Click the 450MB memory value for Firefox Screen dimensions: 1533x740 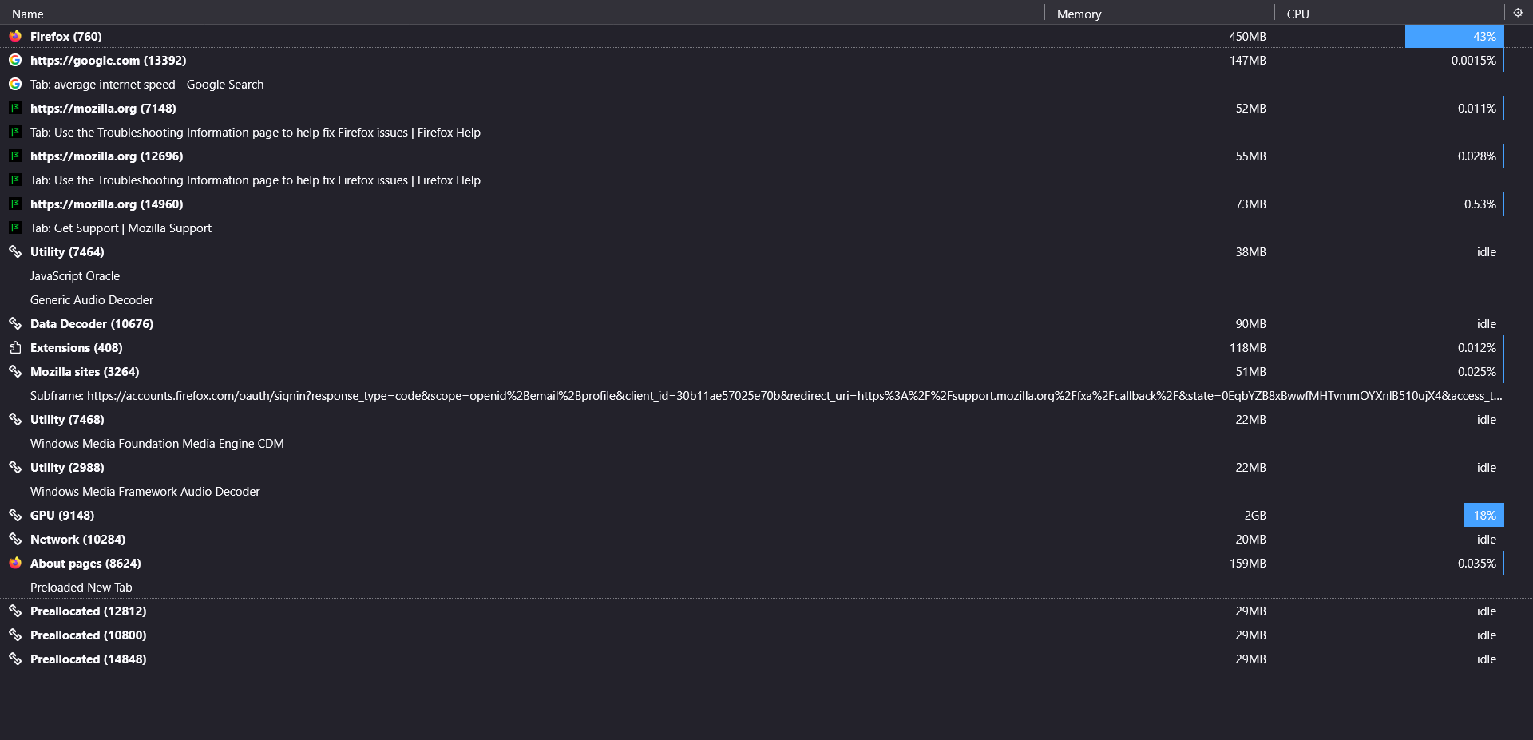[1247, 36]
